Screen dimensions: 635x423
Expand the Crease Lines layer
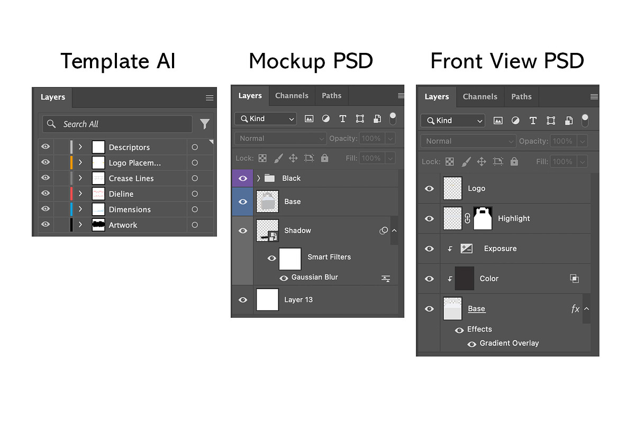point(80,178)
